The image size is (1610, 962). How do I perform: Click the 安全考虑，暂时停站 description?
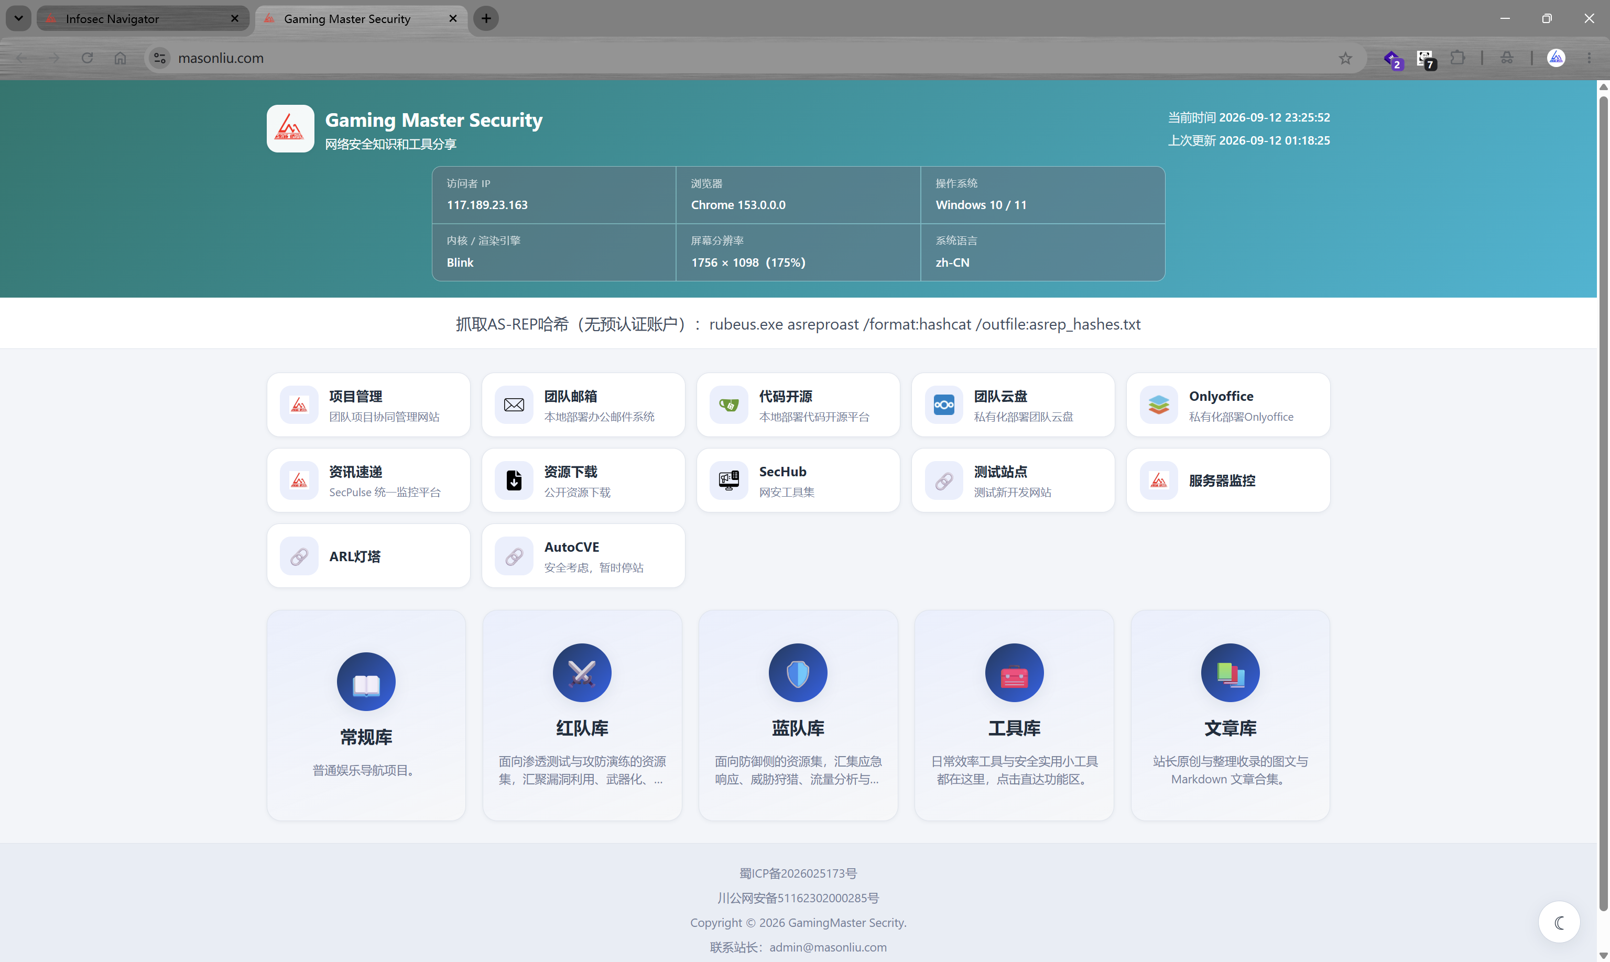click(593, 568)
